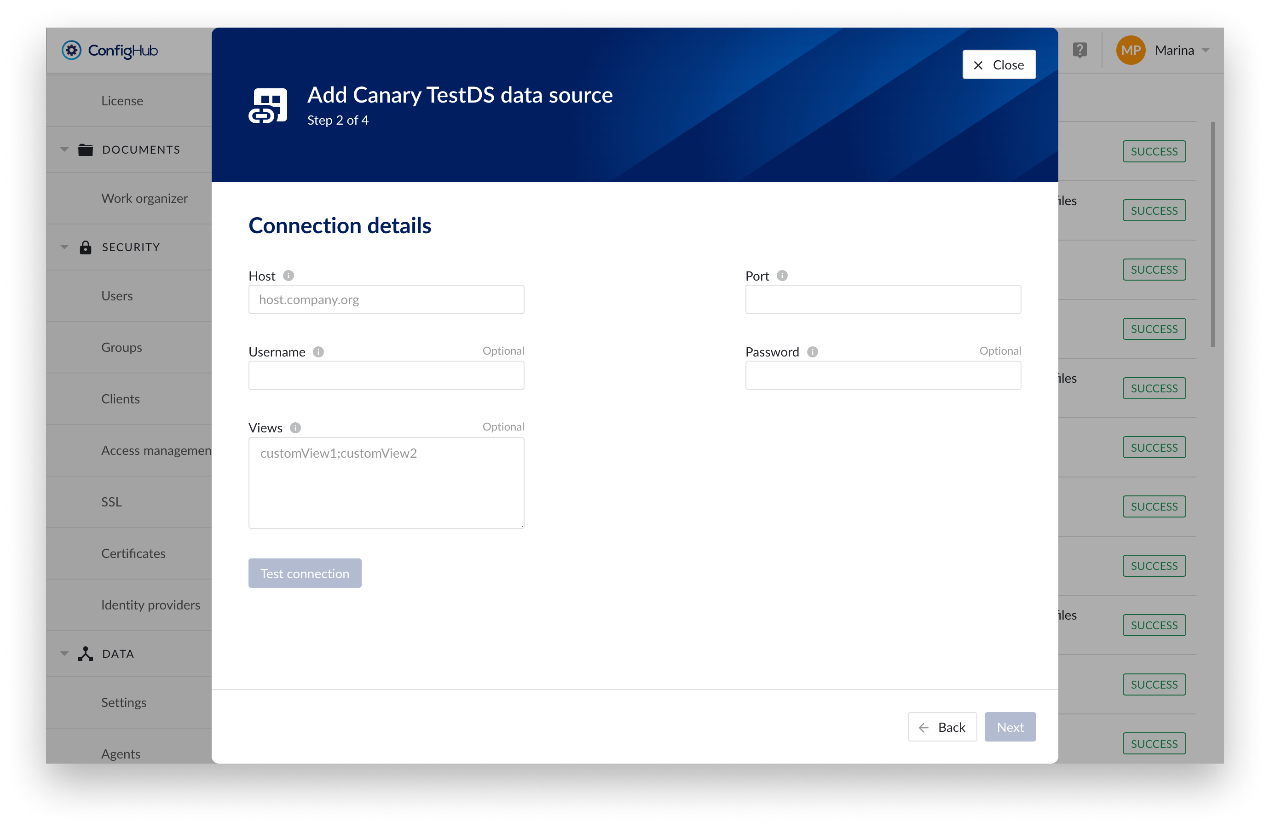The width and height of the screenshot is (1270, 828).
Task: Click the lock icon beside SECURITY
Action: click(86, 247)
